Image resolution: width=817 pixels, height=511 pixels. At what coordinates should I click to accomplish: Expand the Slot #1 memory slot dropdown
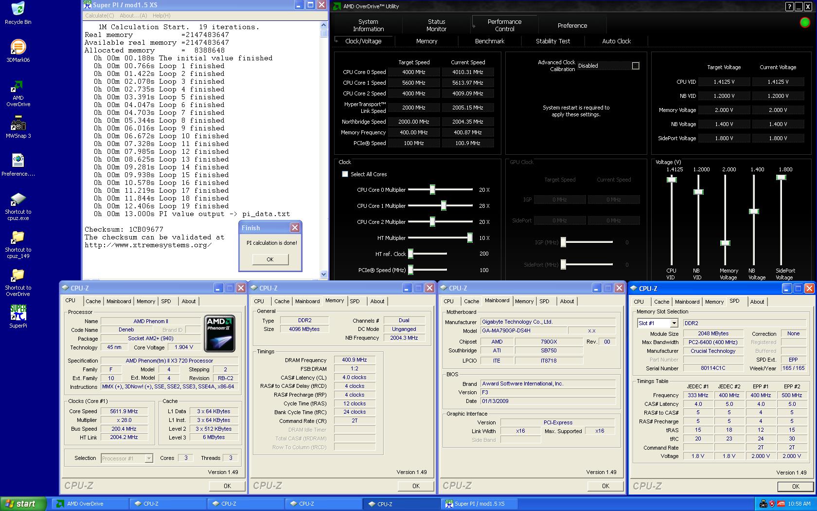(674, 323)
